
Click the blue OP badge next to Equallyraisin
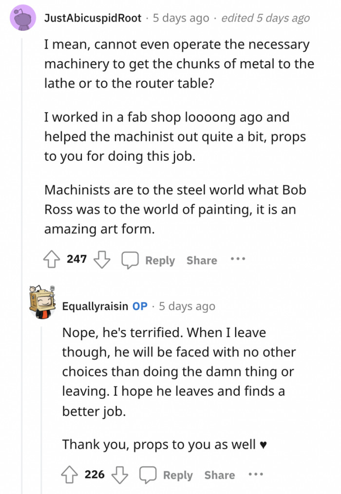point(139,306)
